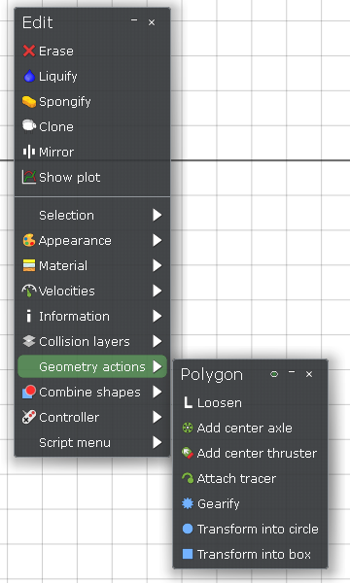Expand the Collision layers submenu arrow

click(157, 341)
